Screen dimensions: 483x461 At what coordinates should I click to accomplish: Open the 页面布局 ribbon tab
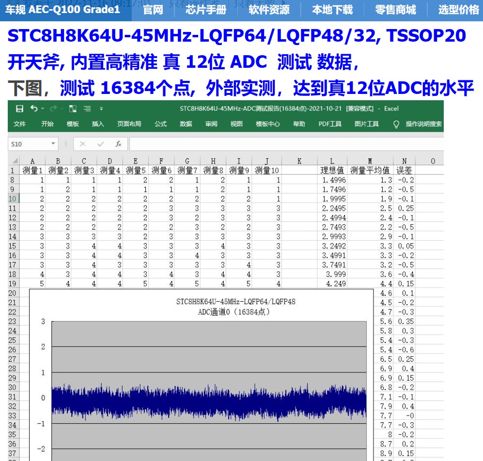pos(129,124)
